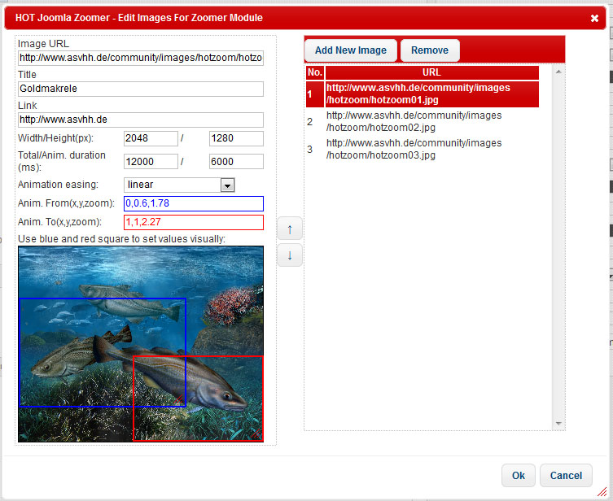
Task: Grab the red square's resize handle
Action: coord(256,433)
